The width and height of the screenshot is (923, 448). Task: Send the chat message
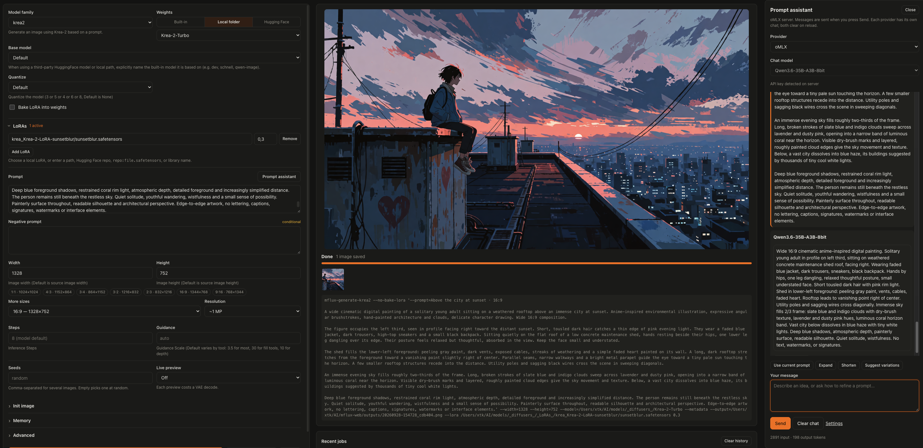coord(780,423)
